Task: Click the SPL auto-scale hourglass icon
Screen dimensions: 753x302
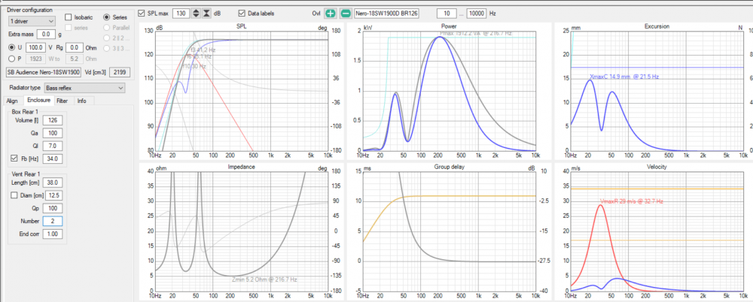Action: point(206,14)
